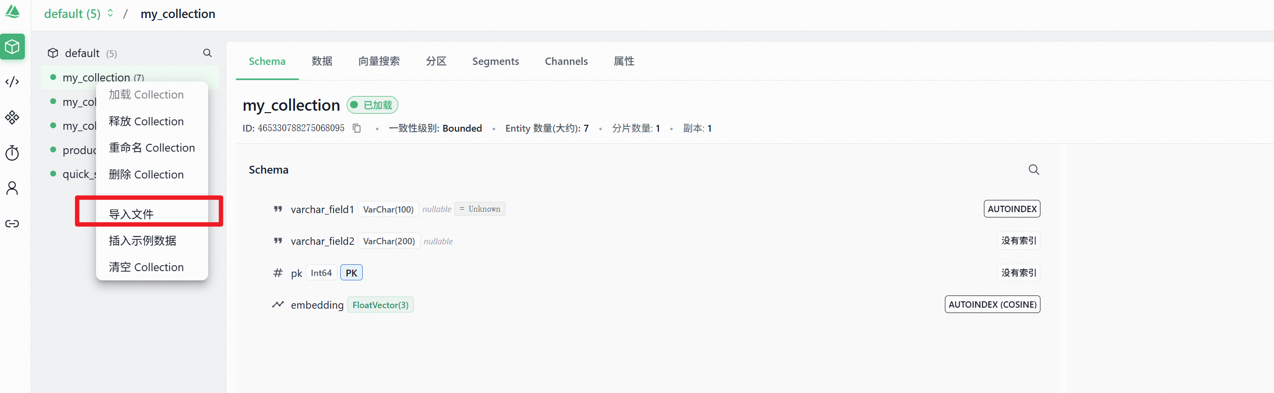Click the vector icon beside embedding
Screen dimensions: 1274x393
click(x=278, y=305)
